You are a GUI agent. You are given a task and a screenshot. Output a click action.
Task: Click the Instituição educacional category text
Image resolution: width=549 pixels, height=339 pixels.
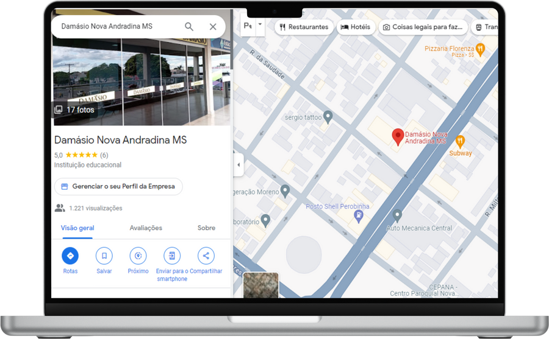click(x=87, y=165)
